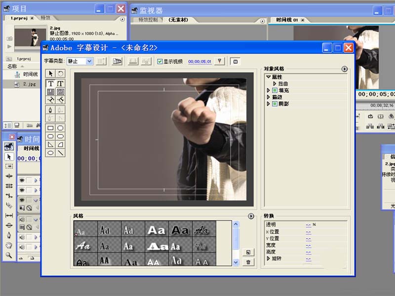Select the Rounded Corner Rectangle tool
The image size is (395, 296).
51,136
